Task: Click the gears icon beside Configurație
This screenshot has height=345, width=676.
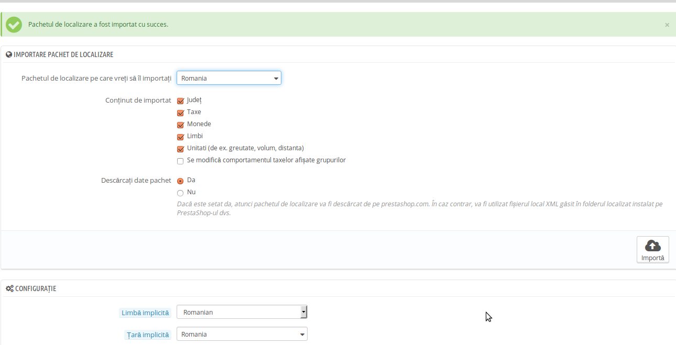Action: [9, 288]
